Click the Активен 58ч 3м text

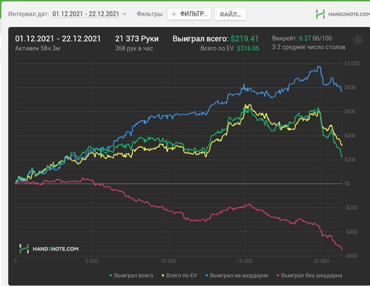(38, 48)
